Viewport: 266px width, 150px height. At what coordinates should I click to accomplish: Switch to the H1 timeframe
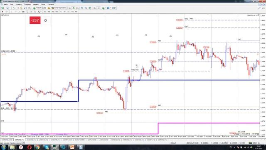[x=61, y=12]
